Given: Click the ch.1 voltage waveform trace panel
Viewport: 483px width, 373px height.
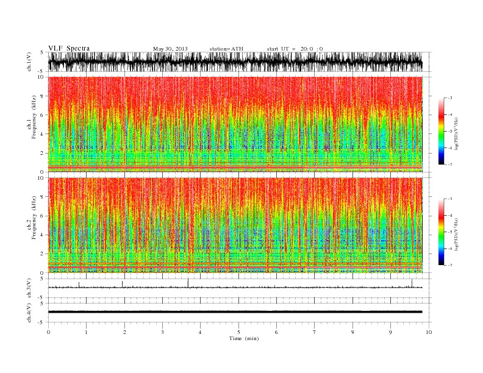Looking at the screenshot, I should 235,62.
